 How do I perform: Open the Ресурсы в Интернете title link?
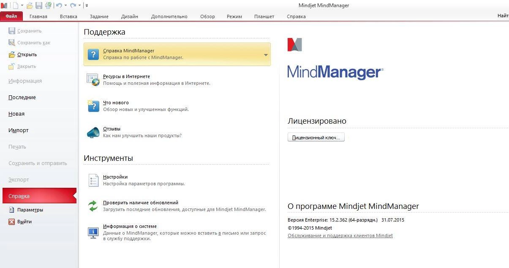pyautogui.click(x=126, y=76)
